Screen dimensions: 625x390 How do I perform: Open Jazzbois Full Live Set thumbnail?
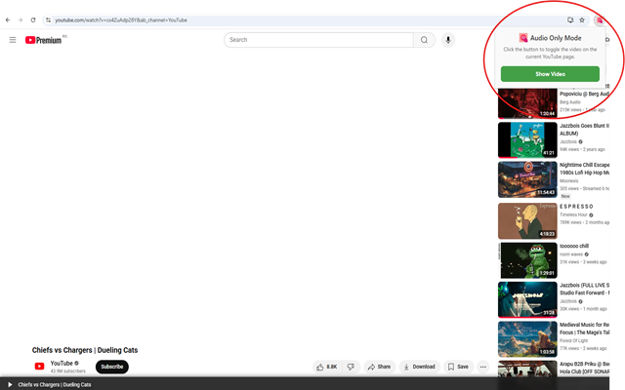point(527,299)
